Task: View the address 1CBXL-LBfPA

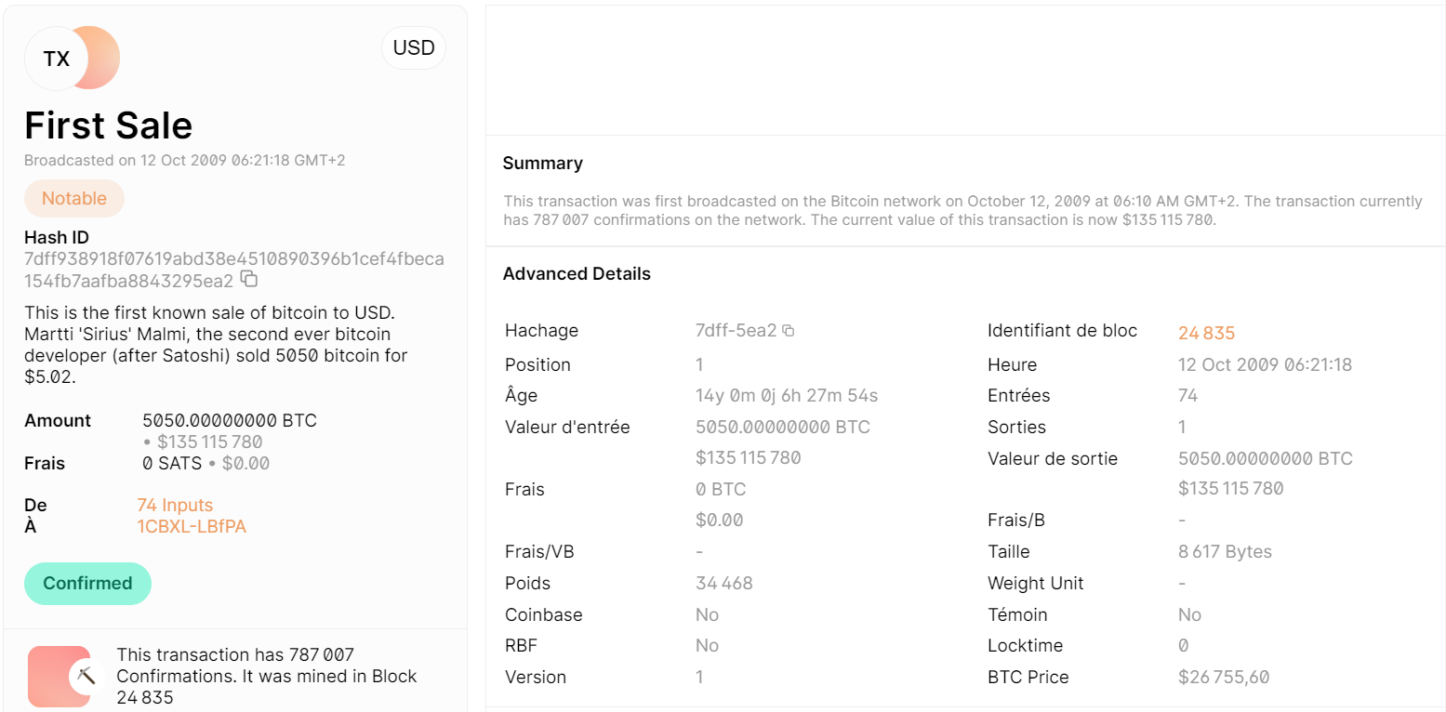Action: pyautogui.click(x=192, y=525)
